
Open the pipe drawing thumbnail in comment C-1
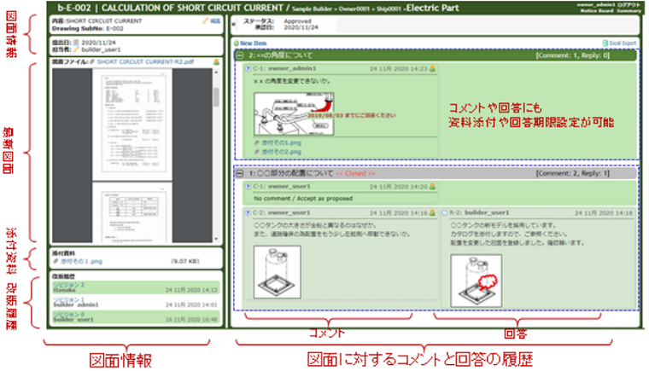point(294,113)
